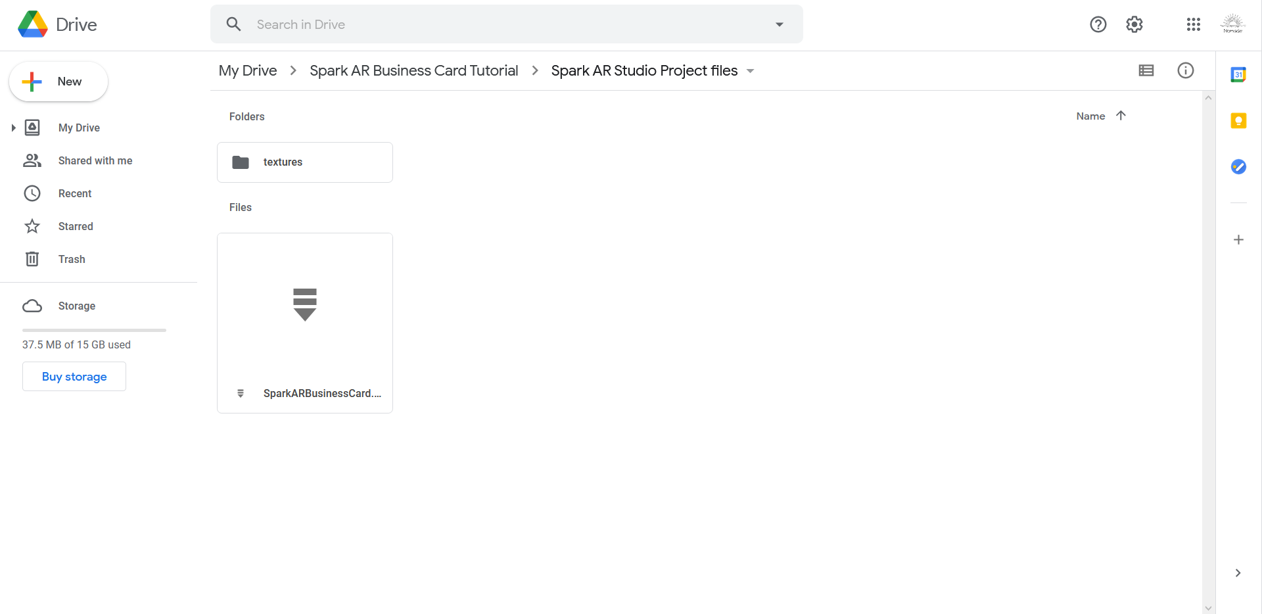
Task: Open the Starred section
Action: pyautogui.click(x=76, y=226)
